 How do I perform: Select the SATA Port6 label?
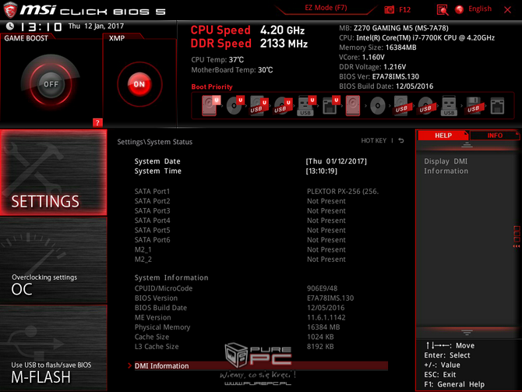[152, 240]
